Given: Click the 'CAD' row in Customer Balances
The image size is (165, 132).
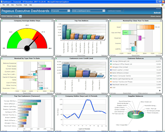Looking at the screenshot, I should 136,88.
